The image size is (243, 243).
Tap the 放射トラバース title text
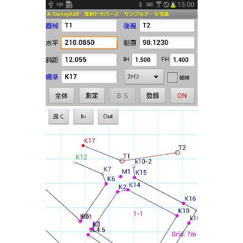pos(102,14)
